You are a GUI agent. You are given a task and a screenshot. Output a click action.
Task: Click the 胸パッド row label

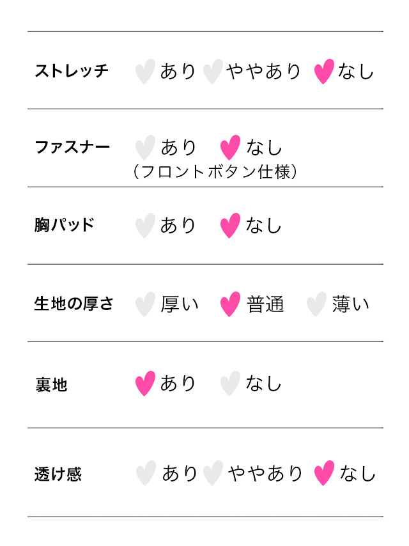click(65, 225)
